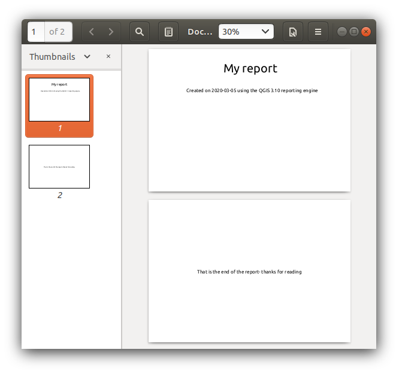
Task: Close the Thumbnails sidebar with the x
Action: 108,56
